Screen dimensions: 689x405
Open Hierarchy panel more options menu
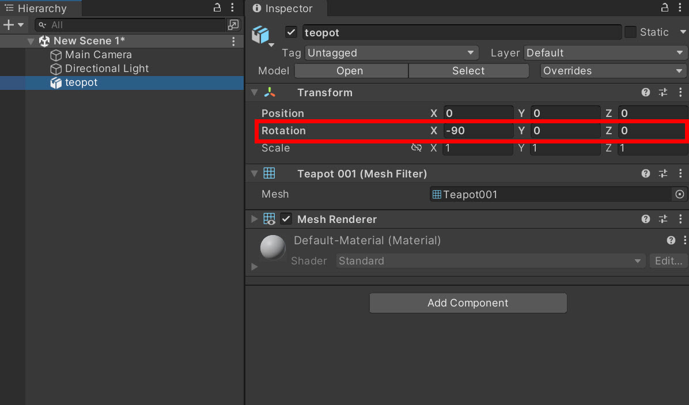pyautogui.click(x=232, y=7)
